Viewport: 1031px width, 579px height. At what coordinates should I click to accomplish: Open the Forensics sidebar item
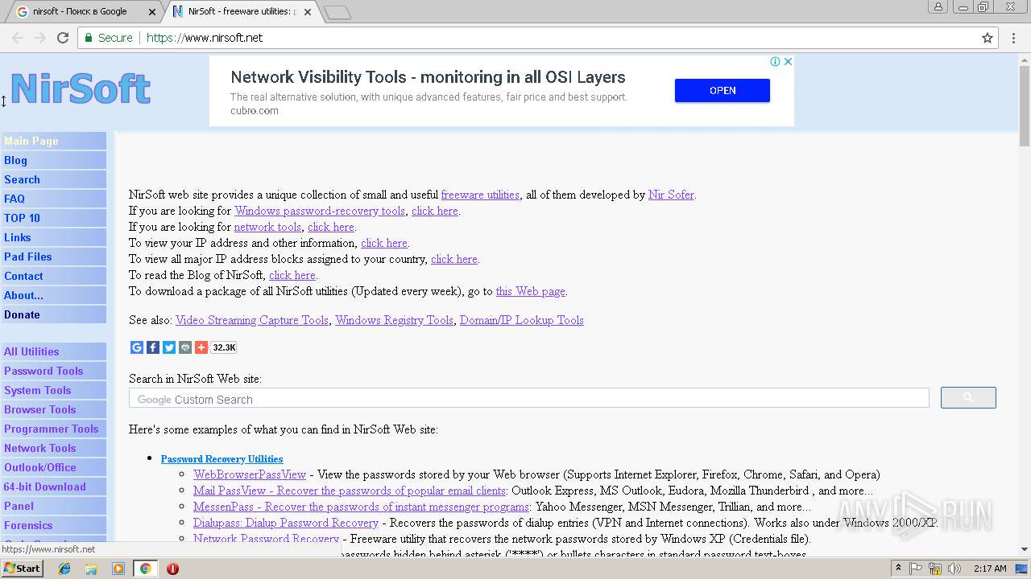(x=54, y=525)
